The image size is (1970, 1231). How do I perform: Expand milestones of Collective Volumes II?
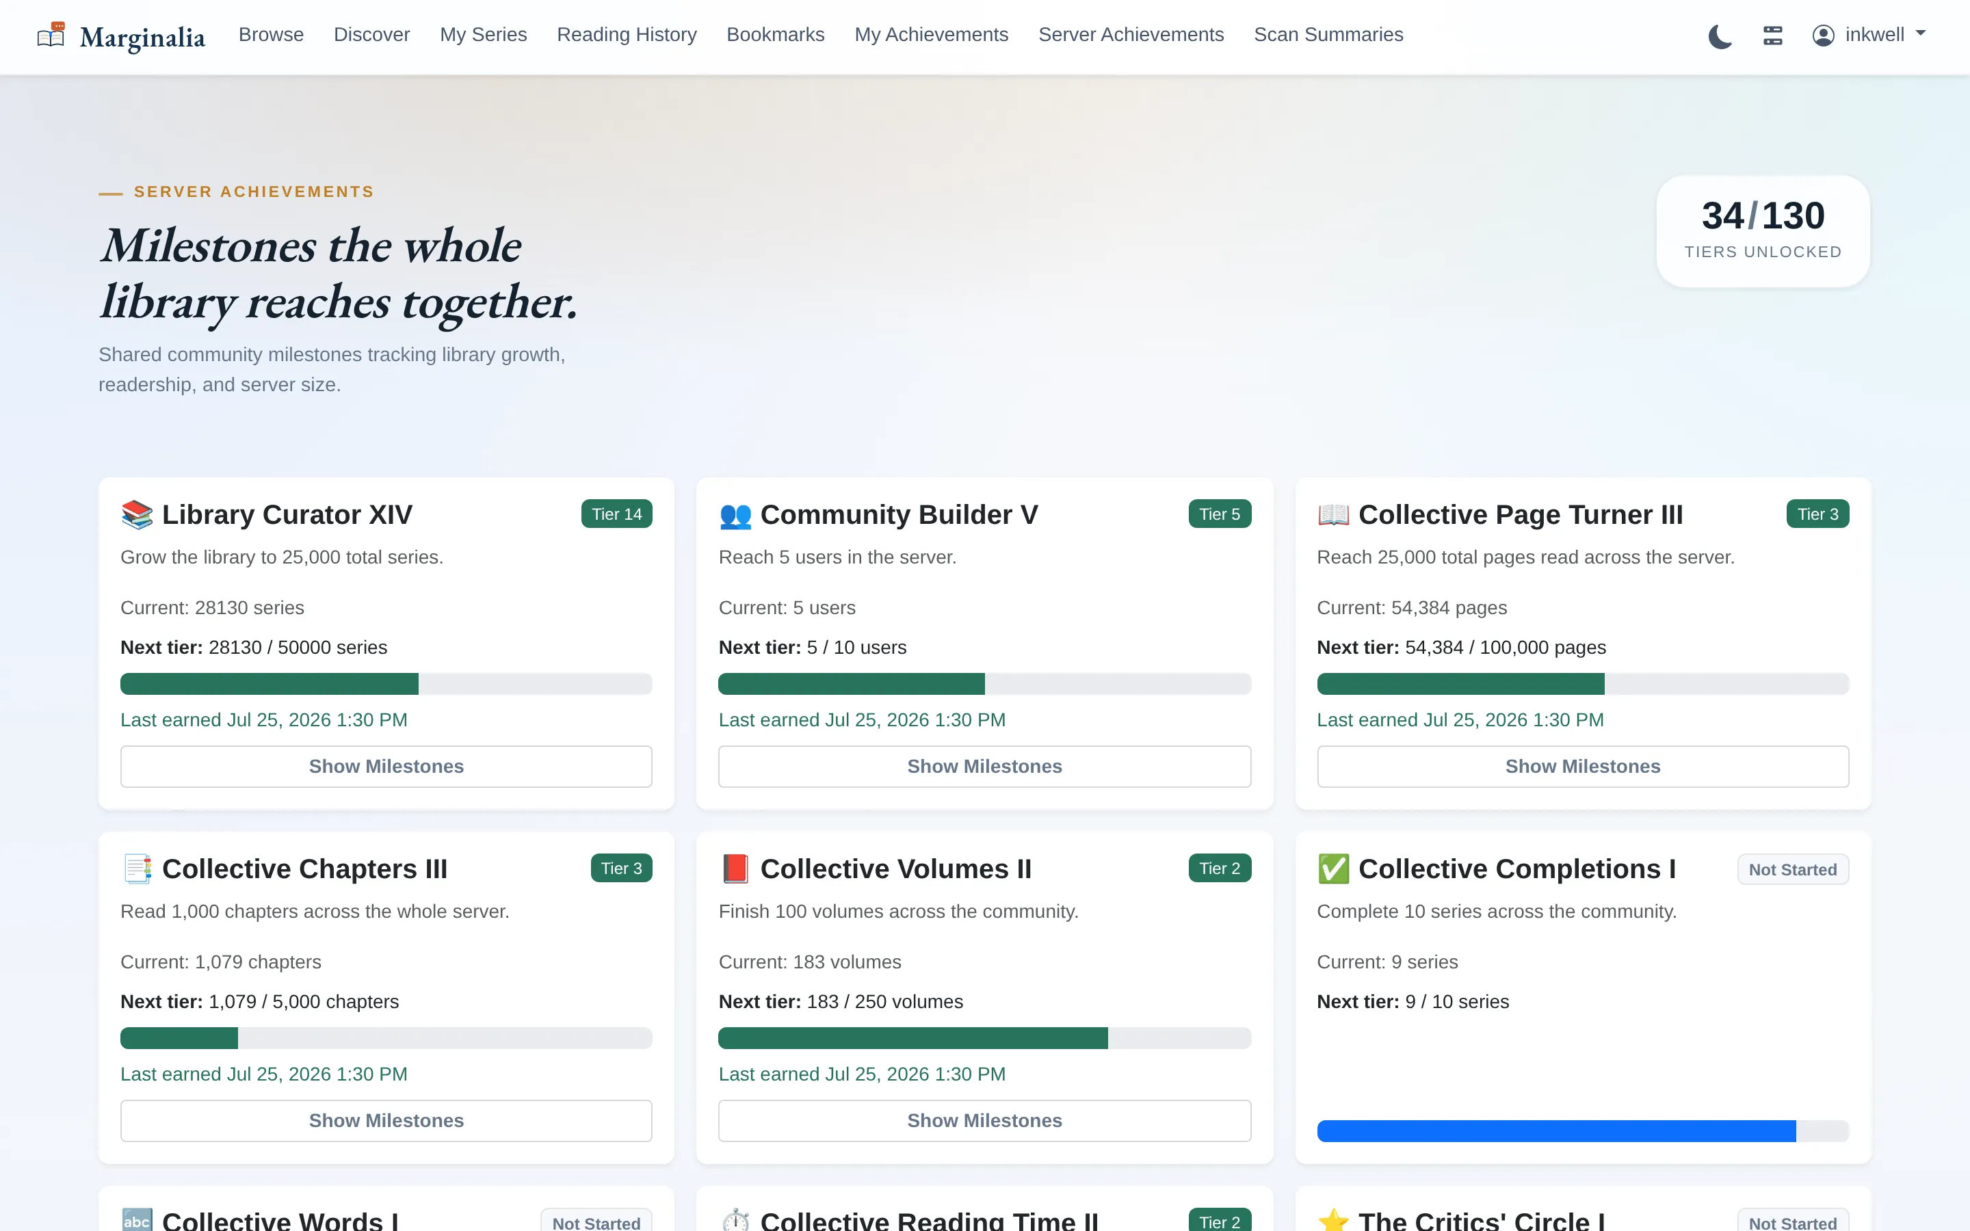coord(984,1120)
